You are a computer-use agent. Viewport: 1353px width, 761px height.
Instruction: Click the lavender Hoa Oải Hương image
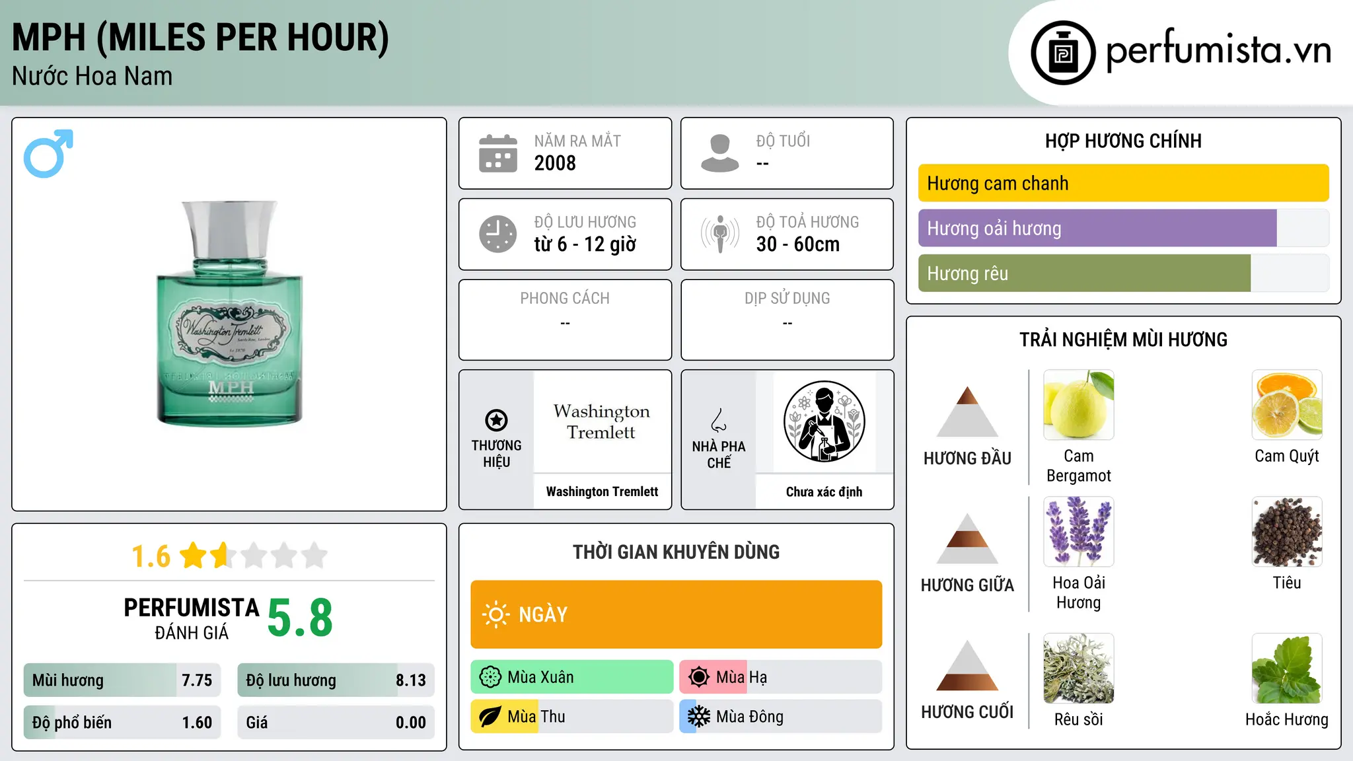1079,532
